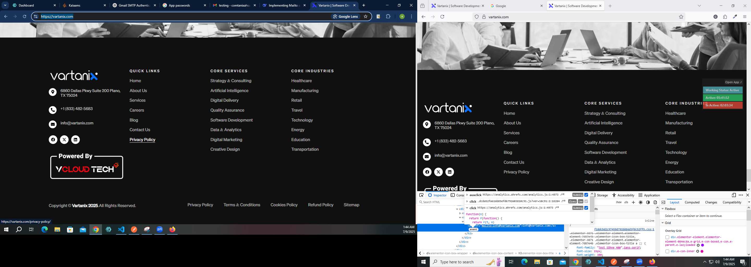Toggle dark color scheme simulation in DevTools rules
Viewport: 751px width, 267px height.
click(x=648, y=202)
